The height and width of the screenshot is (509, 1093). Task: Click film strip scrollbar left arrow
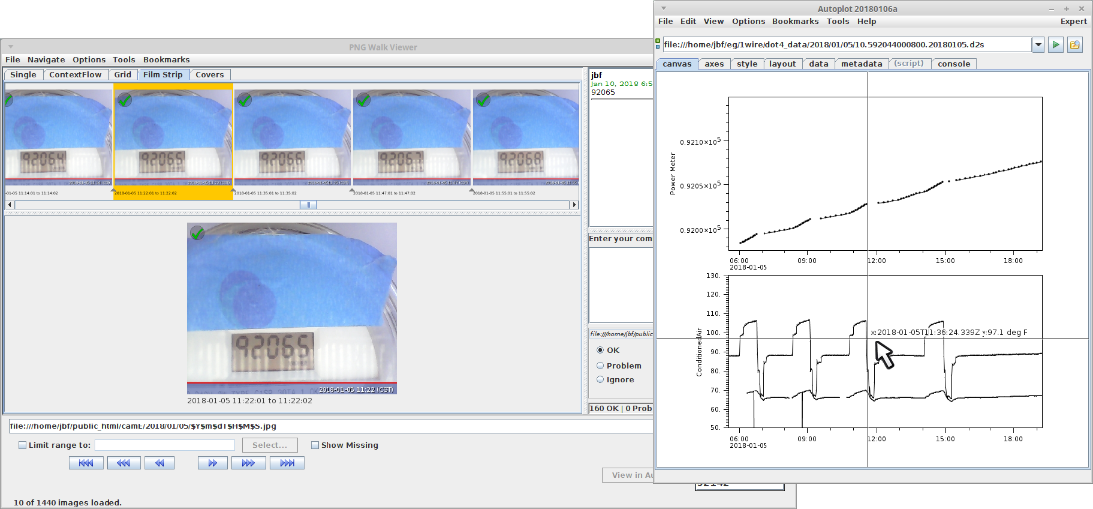[x=9, y=204]
